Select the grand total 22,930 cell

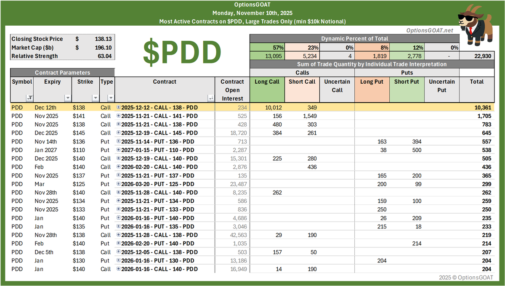[x=477, y=56]
